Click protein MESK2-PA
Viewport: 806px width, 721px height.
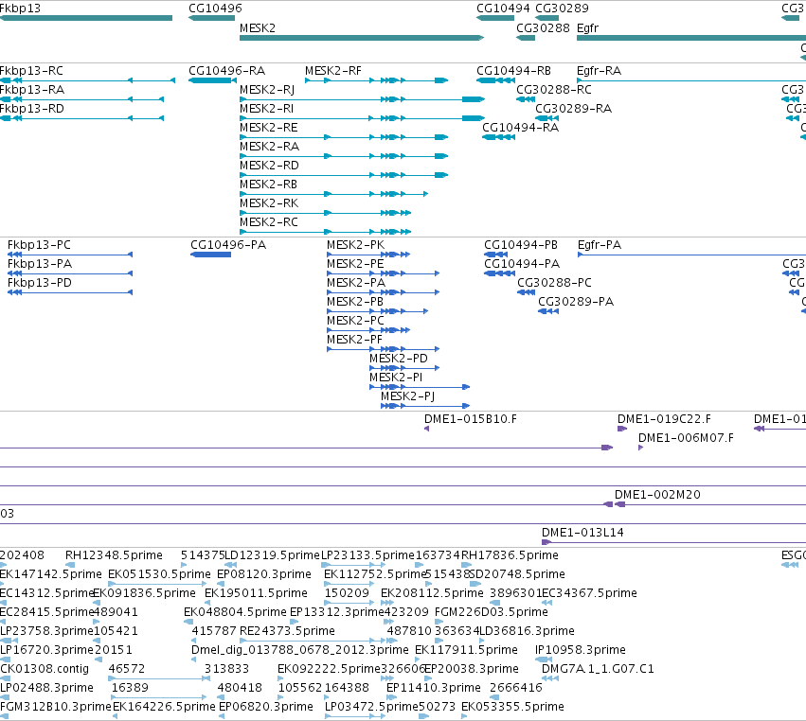click(356, 283)
